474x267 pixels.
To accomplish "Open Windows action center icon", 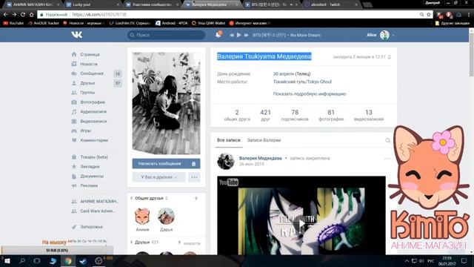I will 464,261.
